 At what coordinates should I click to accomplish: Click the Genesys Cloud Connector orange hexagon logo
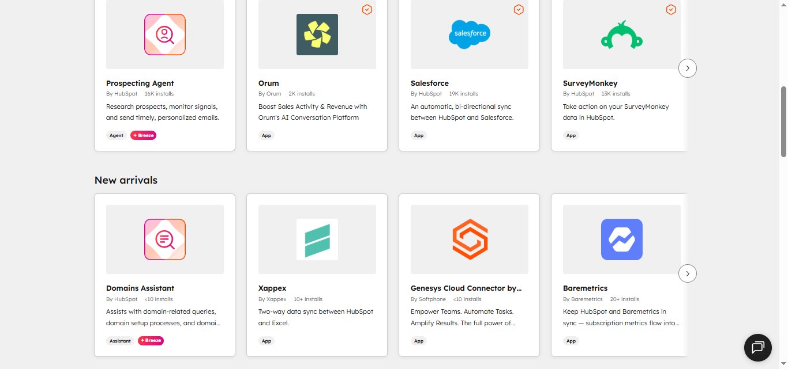[x=470, y=239]
